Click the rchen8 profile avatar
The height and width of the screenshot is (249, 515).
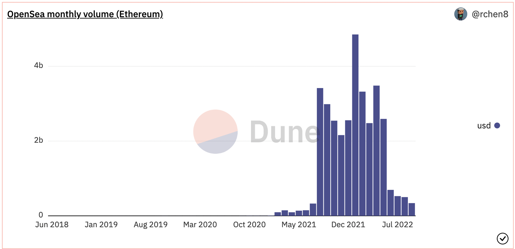(460, 14)
